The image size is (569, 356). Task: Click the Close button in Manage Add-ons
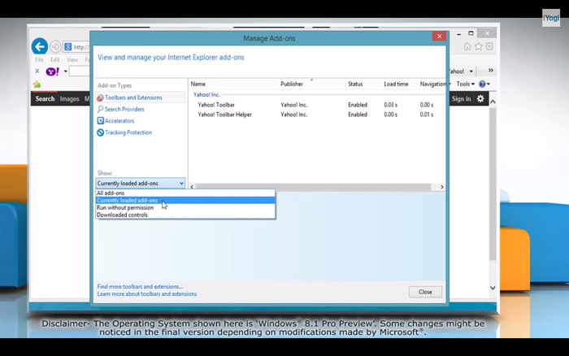pyautogui.click(x=425, y=292)
